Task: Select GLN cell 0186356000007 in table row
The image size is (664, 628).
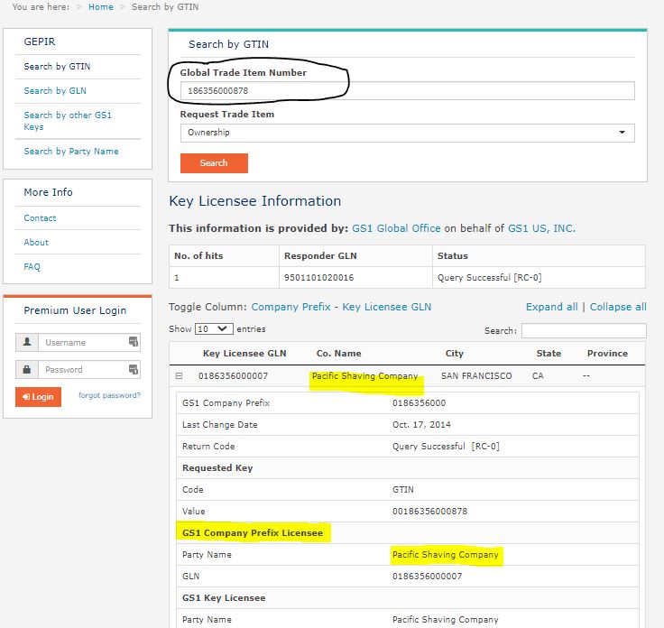Action: tap(233, 375)
